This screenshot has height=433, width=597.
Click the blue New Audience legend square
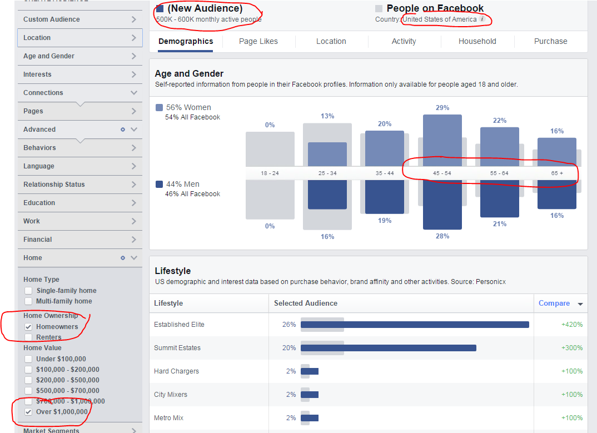click(x=160, y=9)
